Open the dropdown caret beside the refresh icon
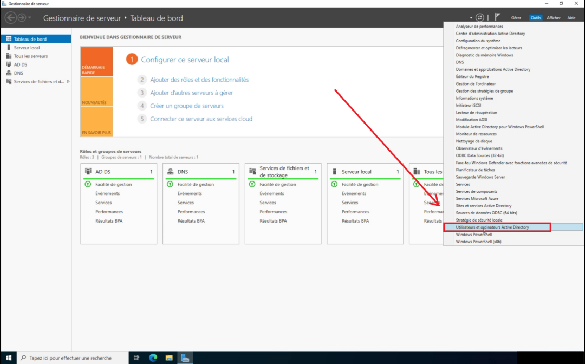 click(471, 17)
